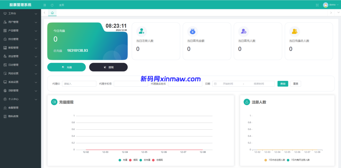Toggle the 7日内总注册人数 legend series
The image size is (341, 168).
coord(274,160)
